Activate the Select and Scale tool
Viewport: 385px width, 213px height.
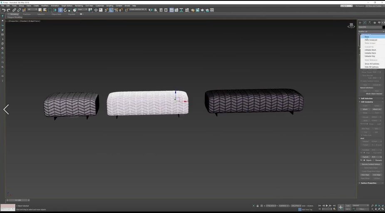click(x=70, y=10)
